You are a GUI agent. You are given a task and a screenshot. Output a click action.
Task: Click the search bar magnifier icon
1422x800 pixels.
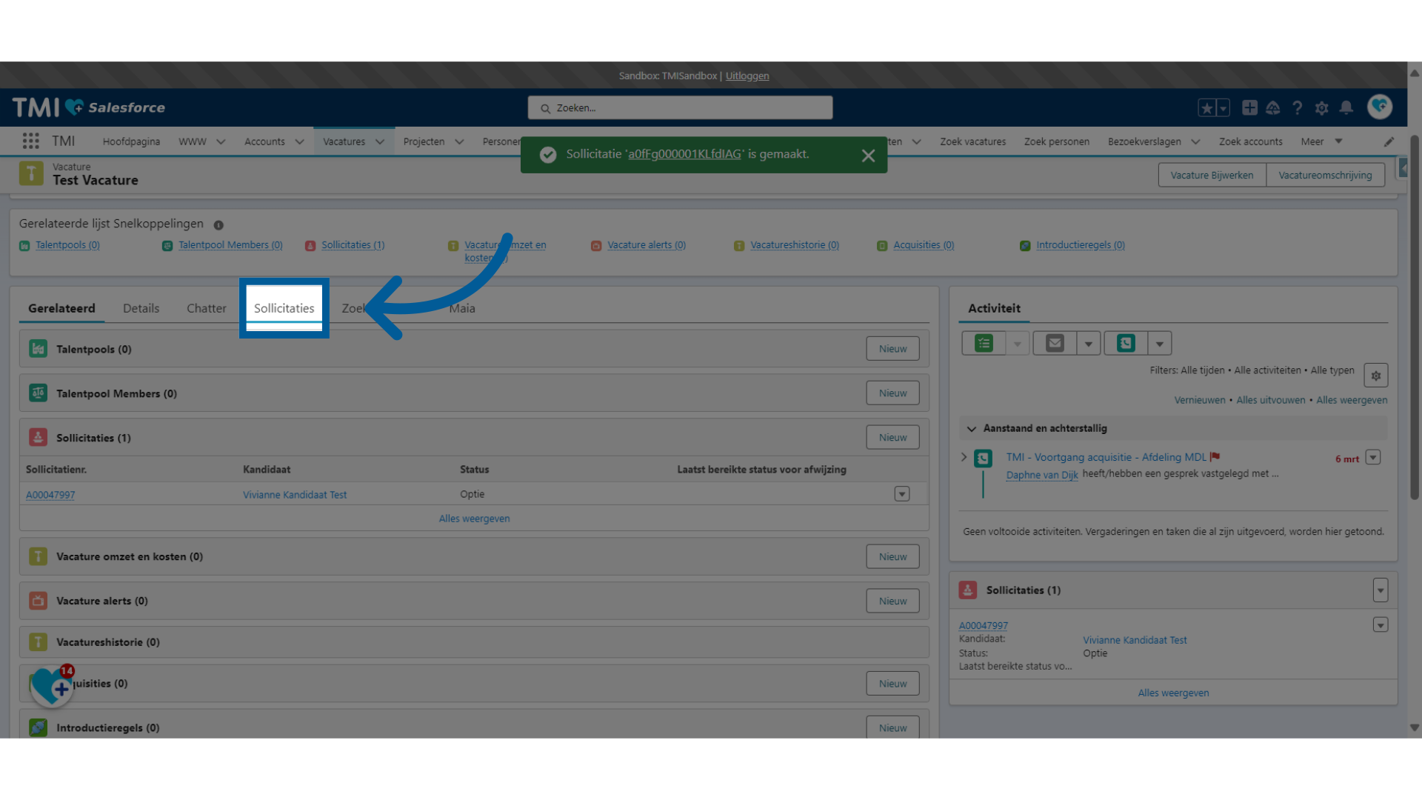point(545,107)
